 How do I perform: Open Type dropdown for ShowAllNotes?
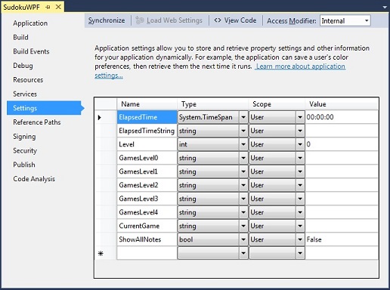[243, 239]
